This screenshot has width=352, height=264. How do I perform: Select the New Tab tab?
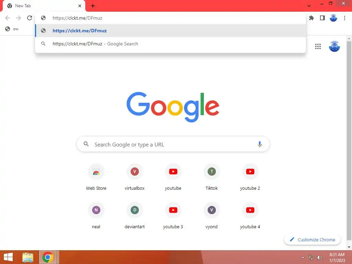pos(44,6)
